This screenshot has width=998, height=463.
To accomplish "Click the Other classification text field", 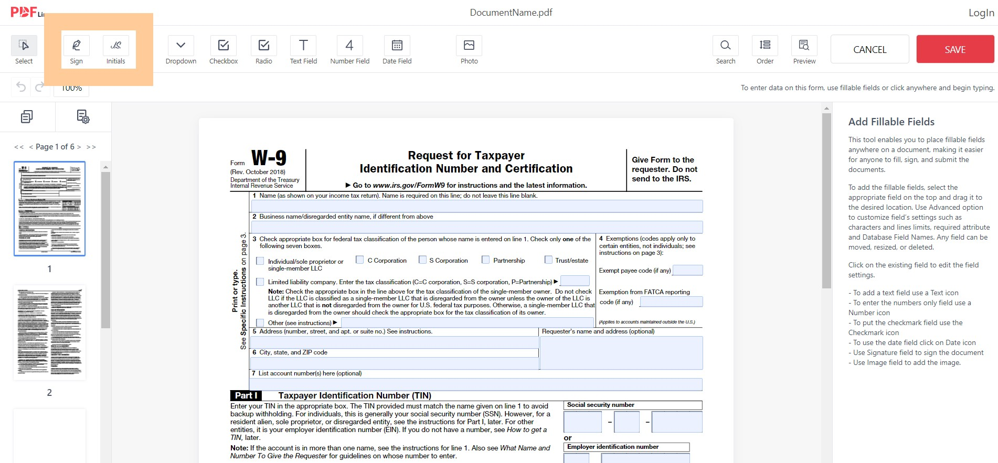I will pyautogui.click(x=467, y=322).
